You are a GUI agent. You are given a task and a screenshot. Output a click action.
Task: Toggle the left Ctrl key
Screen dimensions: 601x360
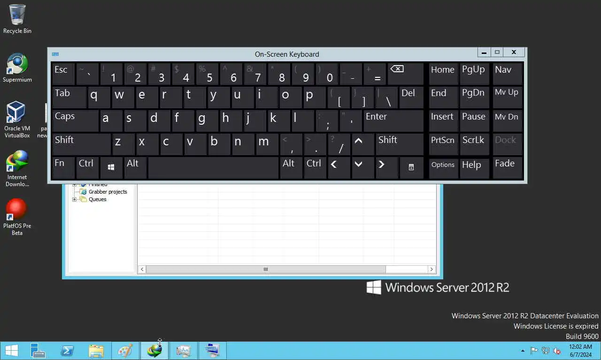point(87,168)
